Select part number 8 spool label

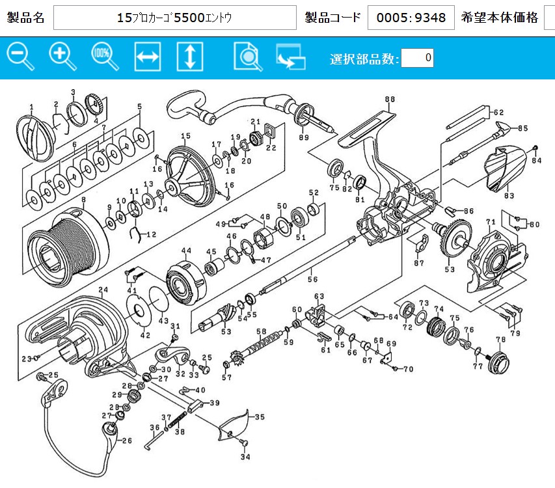tap(83, 200)
